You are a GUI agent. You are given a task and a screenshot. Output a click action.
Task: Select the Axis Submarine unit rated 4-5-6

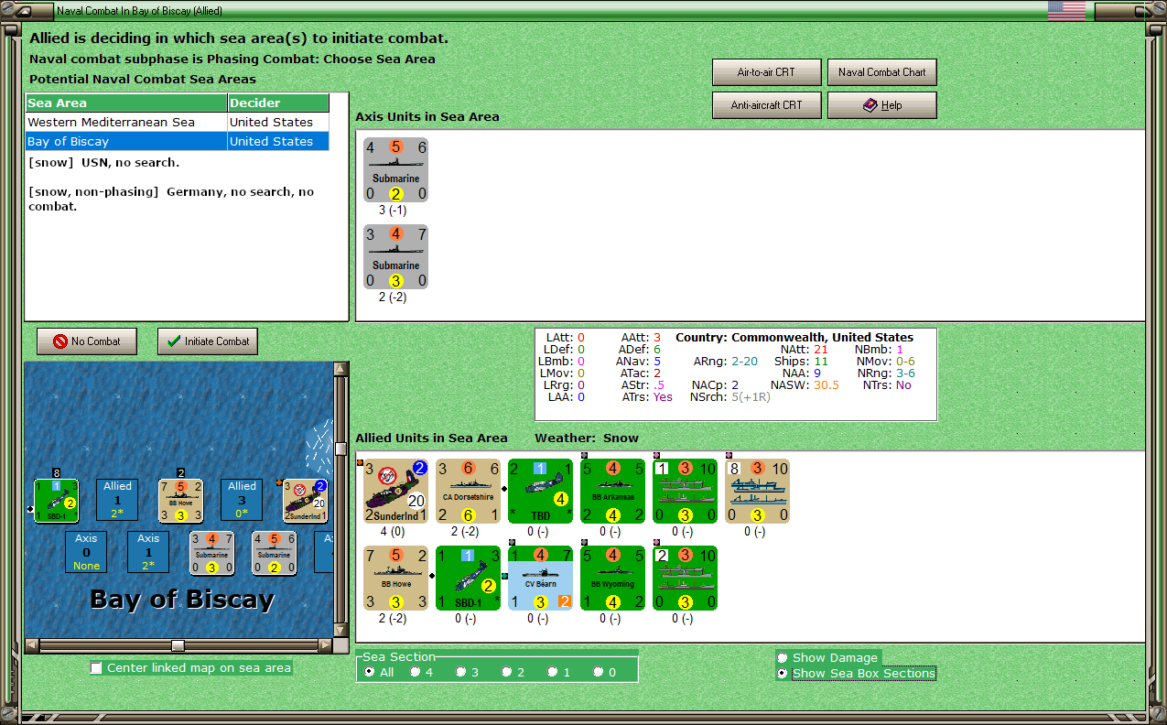pyautogui.click(x=395, y=169)
